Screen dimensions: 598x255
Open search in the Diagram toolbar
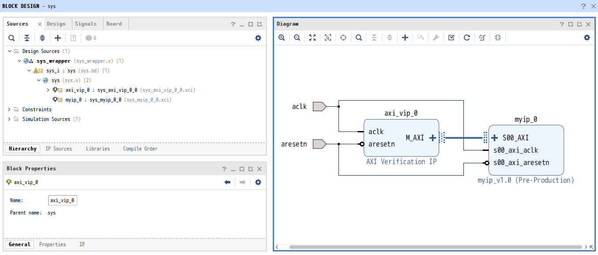coord(359,37)
